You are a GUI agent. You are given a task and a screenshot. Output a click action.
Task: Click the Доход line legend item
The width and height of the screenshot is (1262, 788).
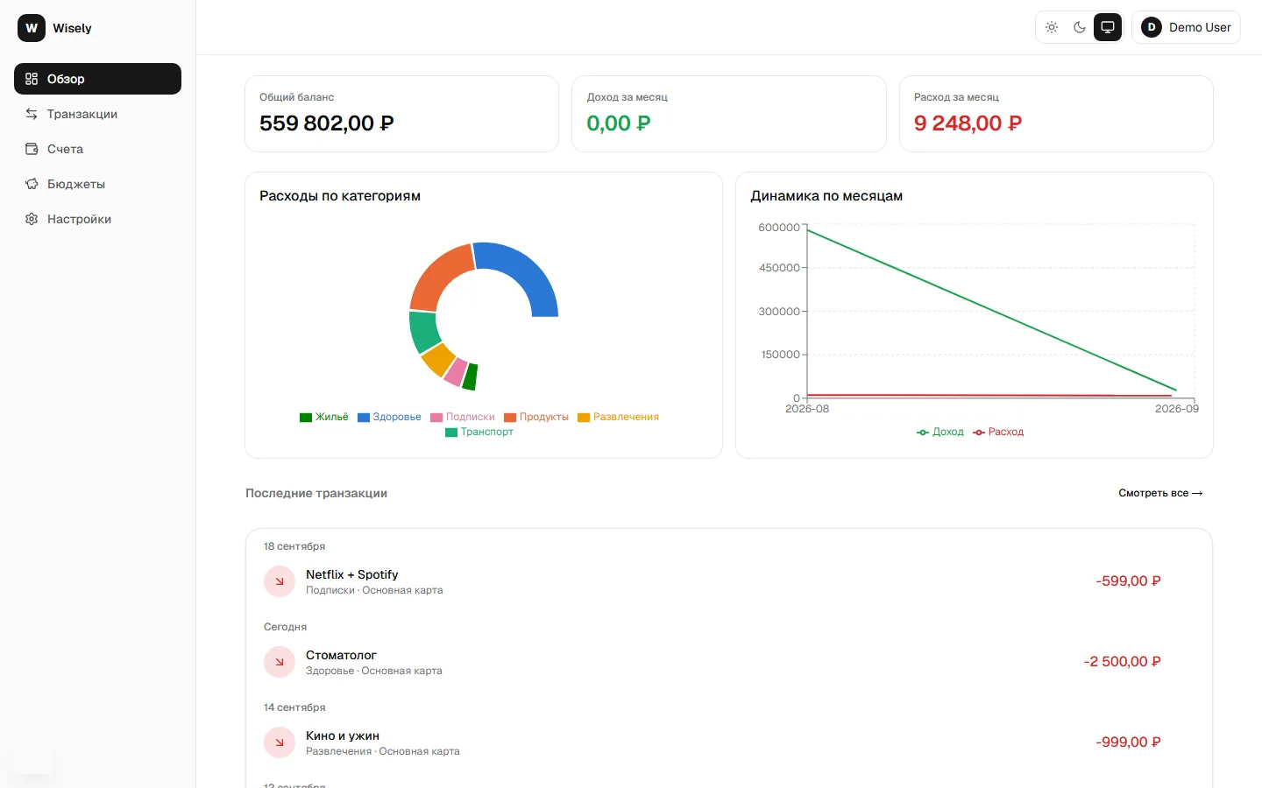coord(940,432)
